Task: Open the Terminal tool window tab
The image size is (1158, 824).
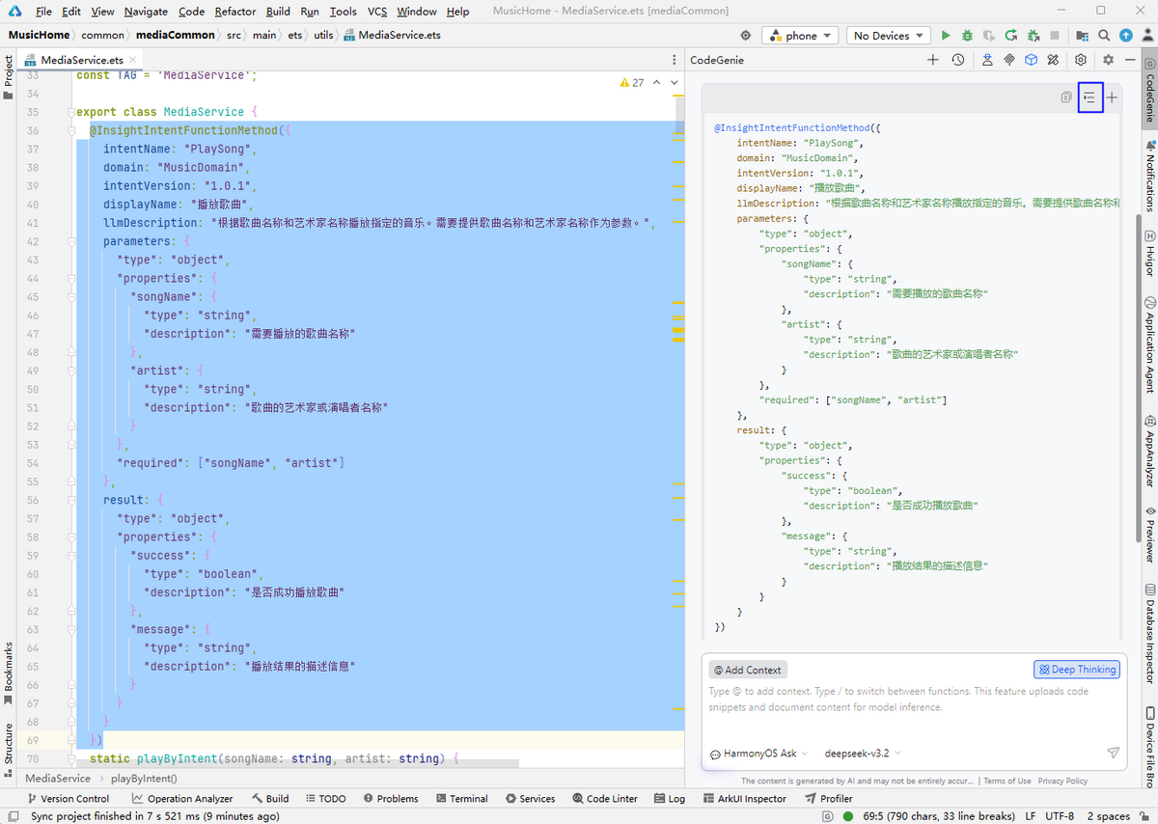Action: click(461, 799)
